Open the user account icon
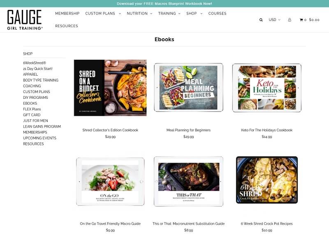The image size is (329, 247). coord(290,20)
